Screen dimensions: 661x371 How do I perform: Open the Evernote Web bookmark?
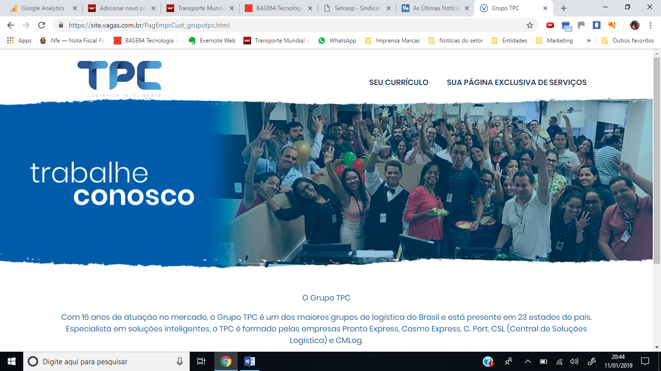click(x=212, y=41)
